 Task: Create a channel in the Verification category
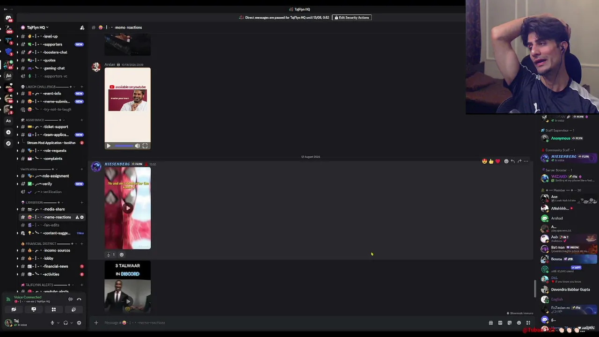(x=81, y=169)
